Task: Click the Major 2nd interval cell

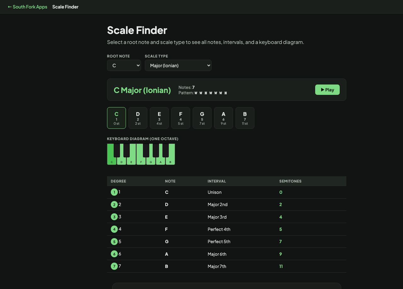Action: (x=240, y=204)
